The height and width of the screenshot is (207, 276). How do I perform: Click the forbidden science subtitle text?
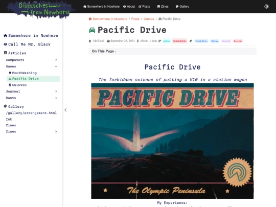[x=173, y=80]
